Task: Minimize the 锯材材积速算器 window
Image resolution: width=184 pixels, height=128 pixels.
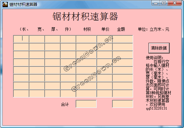Action: pyautogui.click(x=156, y=3)
